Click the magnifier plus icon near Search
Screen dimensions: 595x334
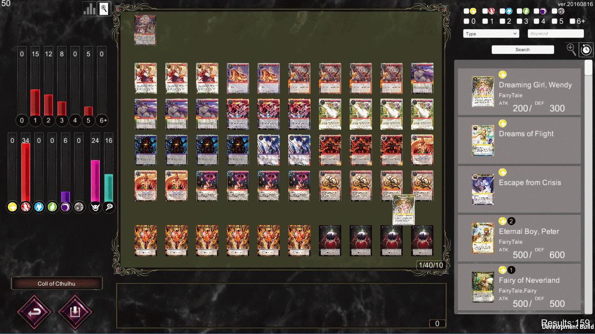point(571,49)
